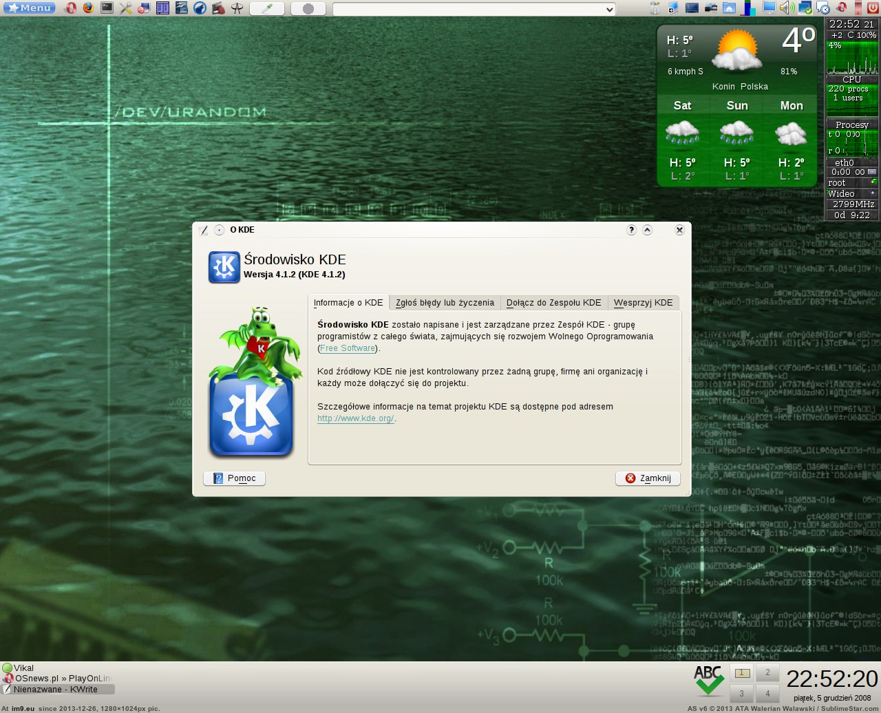Click the bottom panel digital clock
Screen dimensions: 881x713
(831, 679)
